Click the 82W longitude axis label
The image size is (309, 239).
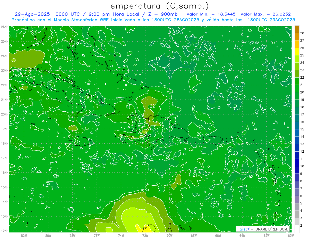[x=24, y=236]
